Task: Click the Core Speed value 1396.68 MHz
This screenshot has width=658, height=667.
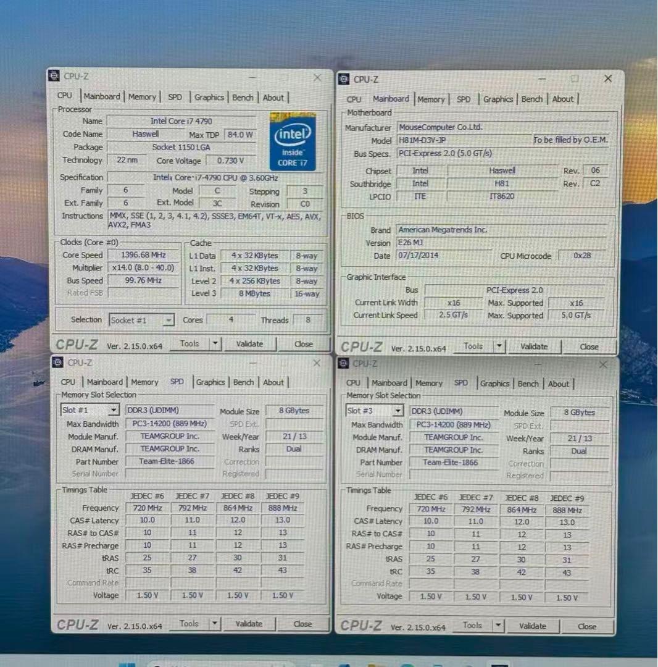Action: tap(143, 255)
